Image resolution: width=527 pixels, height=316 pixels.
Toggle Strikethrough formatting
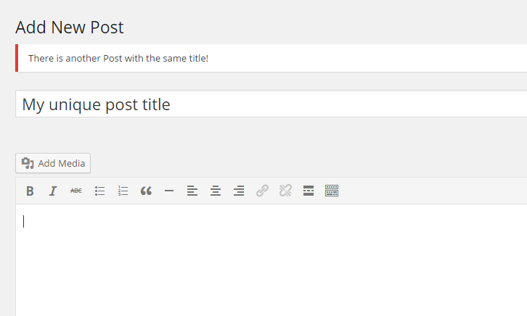click(x=76, y=191)
